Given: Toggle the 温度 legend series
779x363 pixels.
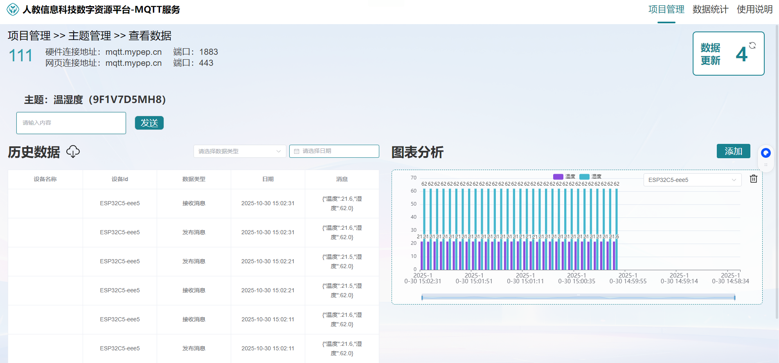Looking at the screenshot, I should pos(564,177).
